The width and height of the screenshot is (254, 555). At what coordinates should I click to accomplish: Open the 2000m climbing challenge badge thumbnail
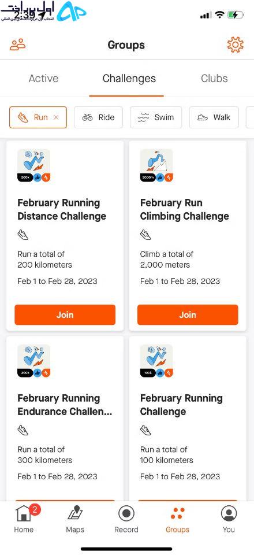156,166
